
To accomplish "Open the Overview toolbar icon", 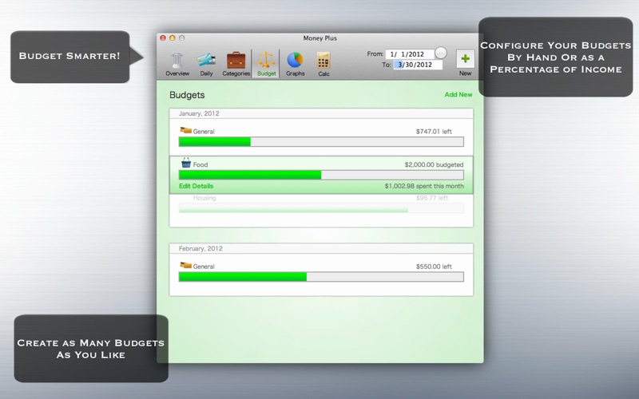I will 177,61.
